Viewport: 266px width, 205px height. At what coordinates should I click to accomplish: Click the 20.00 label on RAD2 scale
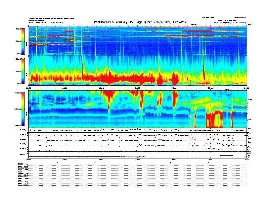[18, 41]
